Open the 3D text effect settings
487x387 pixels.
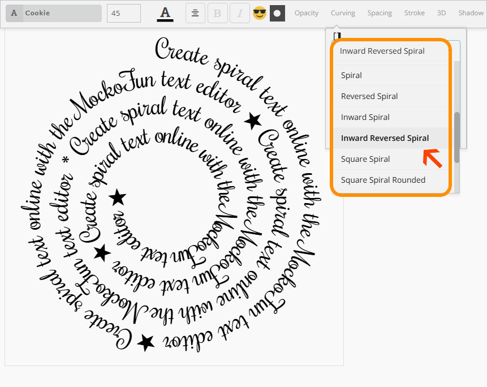441,13
